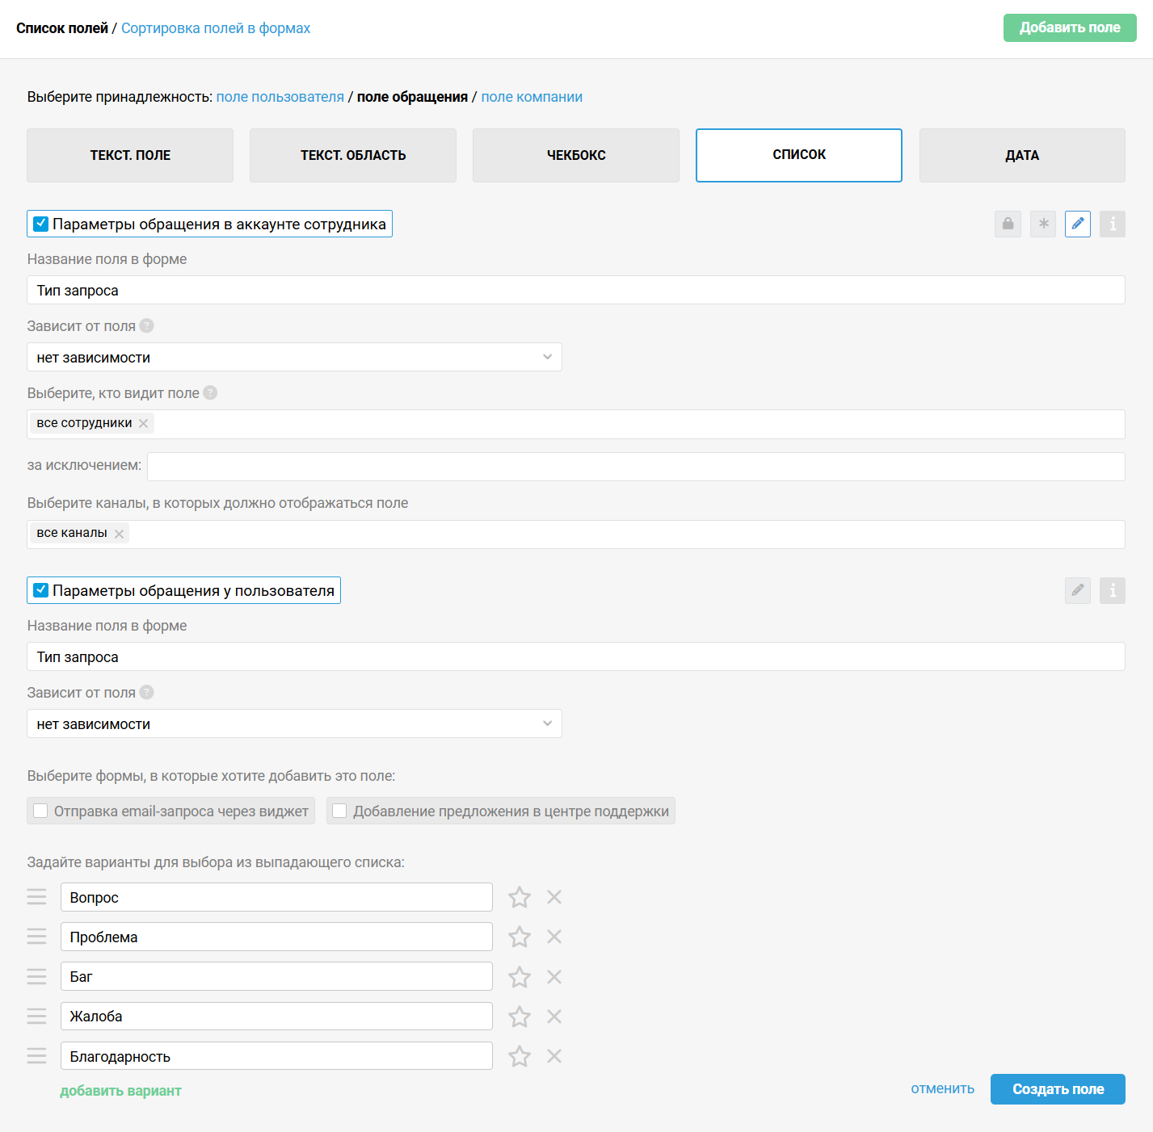Click the 'Создать поле' button
Screen dimensions: 1153x1132
pos(1058,1089)
